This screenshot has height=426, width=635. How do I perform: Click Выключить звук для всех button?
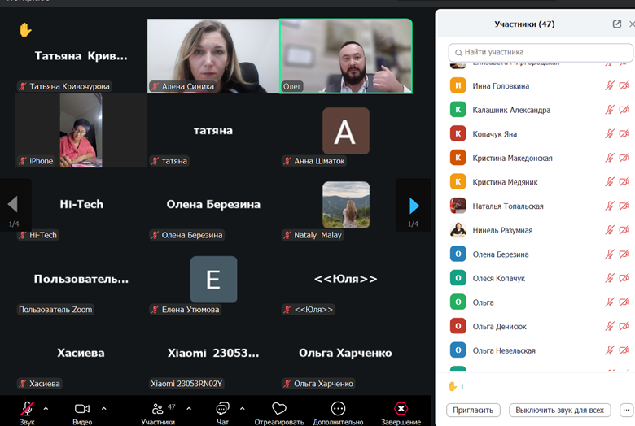(x=560, y=411)
